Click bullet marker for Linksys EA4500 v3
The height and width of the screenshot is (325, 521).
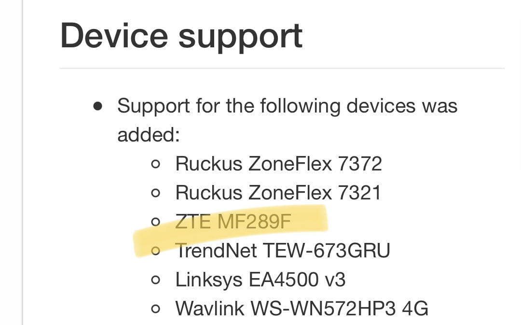[x=155, y=280]
